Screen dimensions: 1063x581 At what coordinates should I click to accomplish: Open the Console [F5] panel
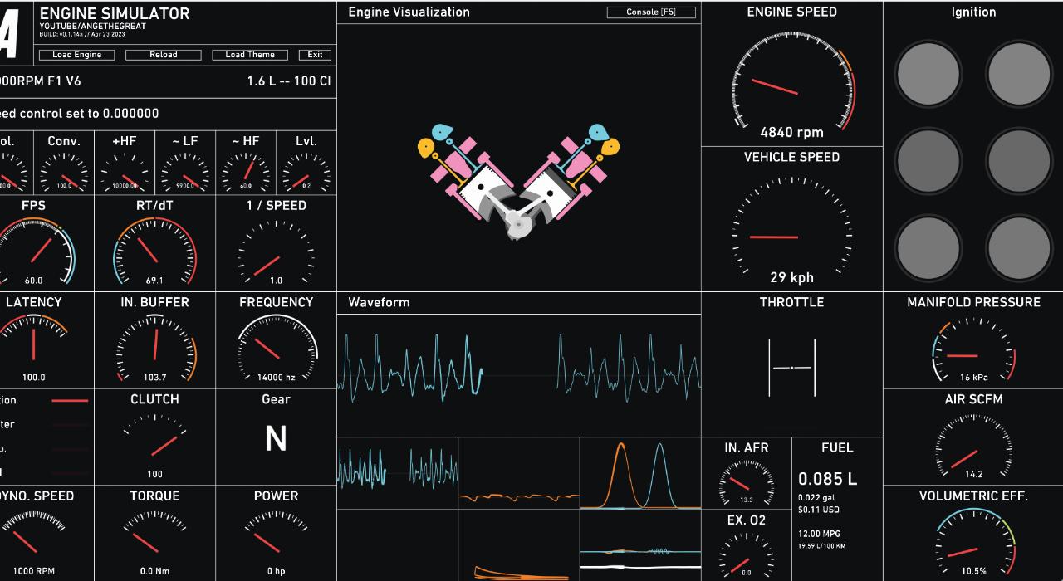coord(651,12)
